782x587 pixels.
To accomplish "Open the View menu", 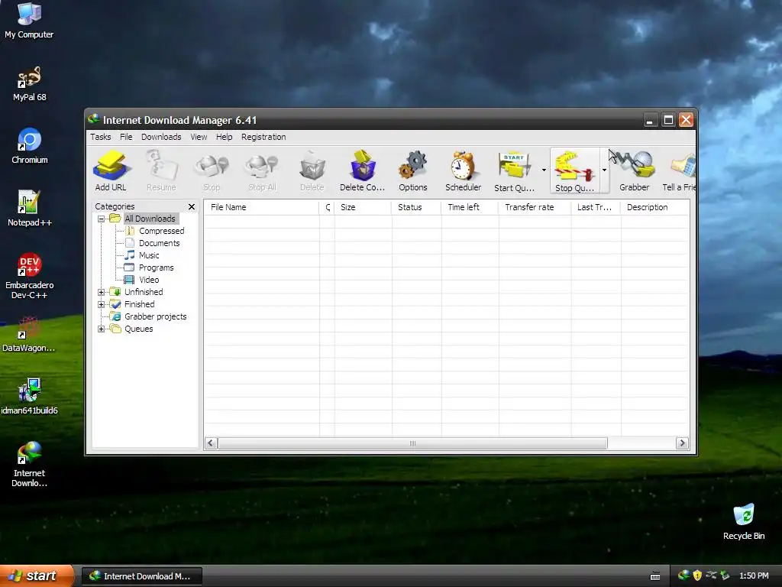I will pyautogui.click(x=199, y=137).
